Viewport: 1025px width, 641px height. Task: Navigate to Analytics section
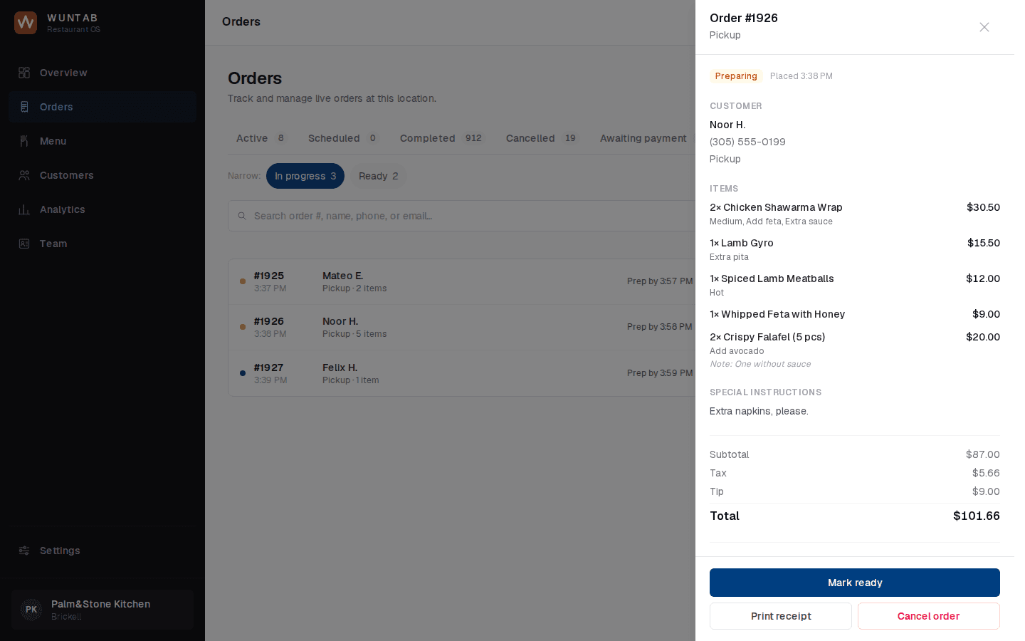102,209
